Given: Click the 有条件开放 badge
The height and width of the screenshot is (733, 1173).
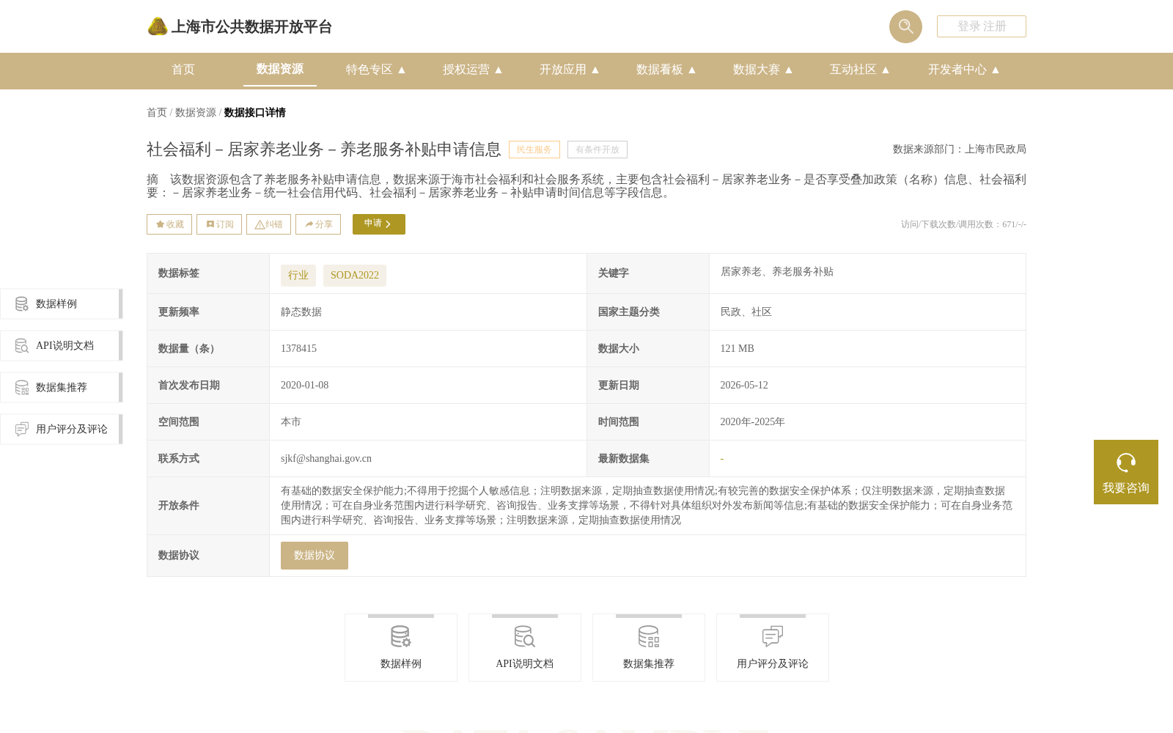Looking at the screenshot, I should [597, 150].
